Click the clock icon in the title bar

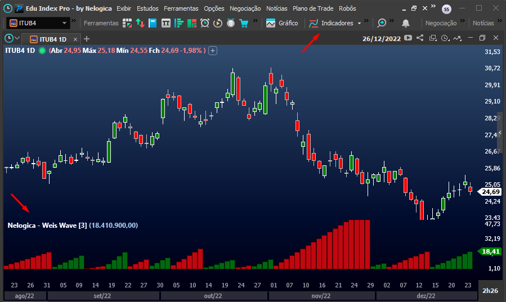coord(8,8)
